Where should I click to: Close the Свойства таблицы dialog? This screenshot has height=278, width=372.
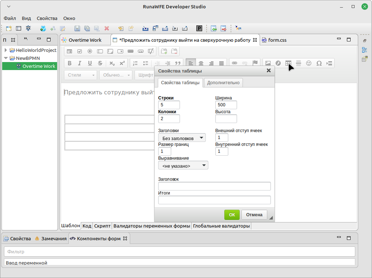(x=269, y=70)
